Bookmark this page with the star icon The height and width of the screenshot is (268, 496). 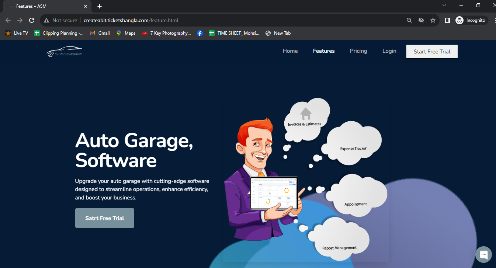[x=433, y=20]
